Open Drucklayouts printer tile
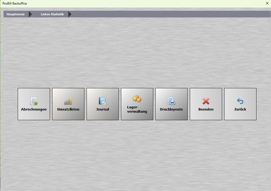This screenshot has height=191, width=271. tap(172, 104)
